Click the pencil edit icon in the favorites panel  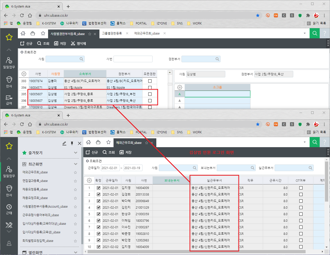tap(64, 143)
